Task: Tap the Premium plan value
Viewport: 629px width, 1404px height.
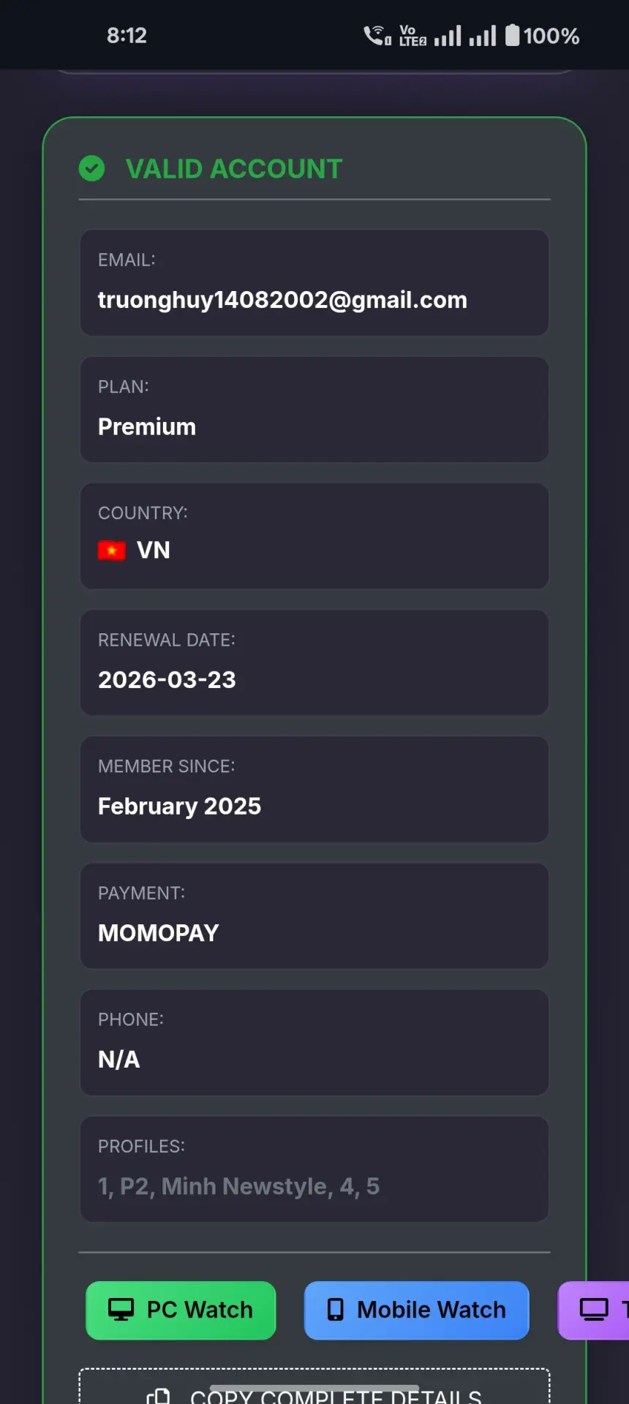Action: 147,427
